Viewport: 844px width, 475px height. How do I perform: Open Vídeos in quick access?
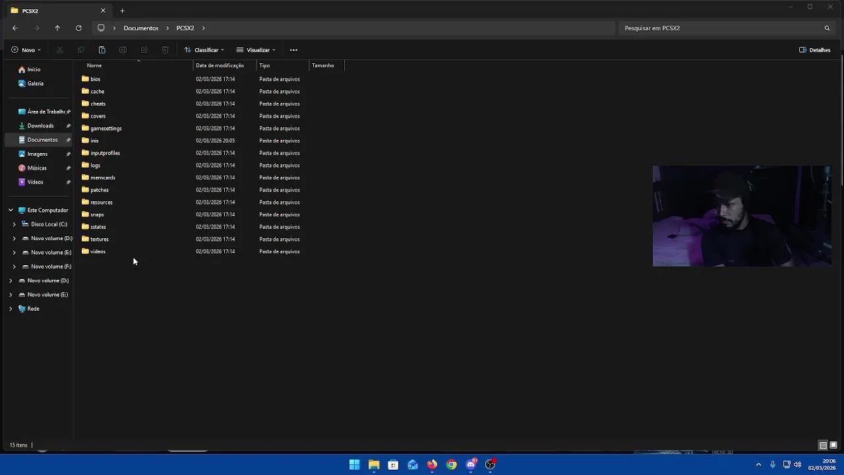tap(35, 182)
